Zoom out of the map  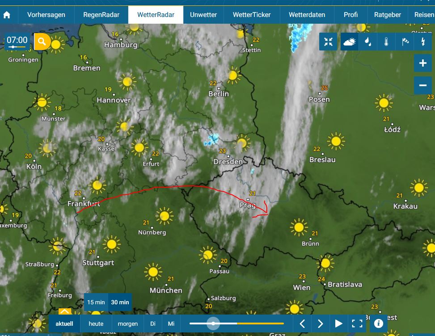(x=422, y=85)
